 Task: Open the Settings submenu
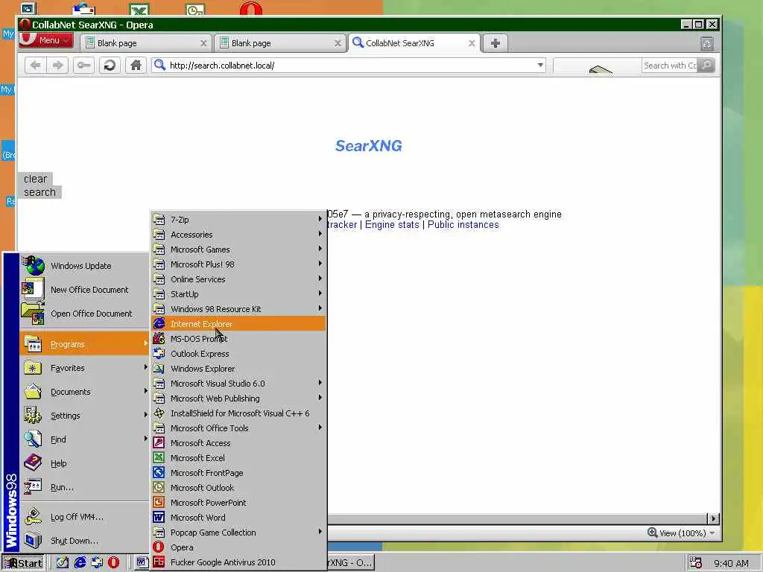(84, 416)
